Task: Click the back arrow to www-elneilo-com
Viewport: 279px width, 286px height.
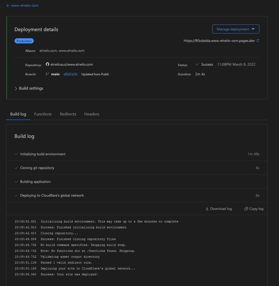Action: click(8, 6)
